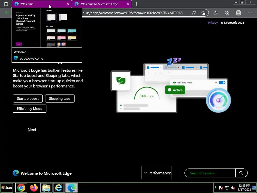
Task: Open the Windows Start menu
Action: [7, 187]
